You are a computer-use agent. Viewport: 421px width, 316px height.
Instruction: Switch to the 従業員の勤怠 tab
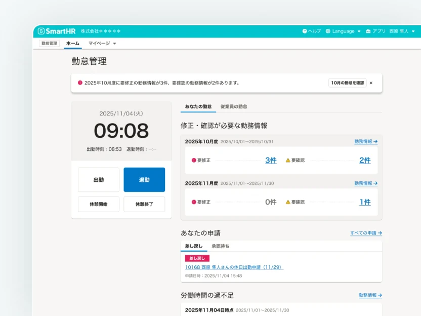(x=234, y=107)
